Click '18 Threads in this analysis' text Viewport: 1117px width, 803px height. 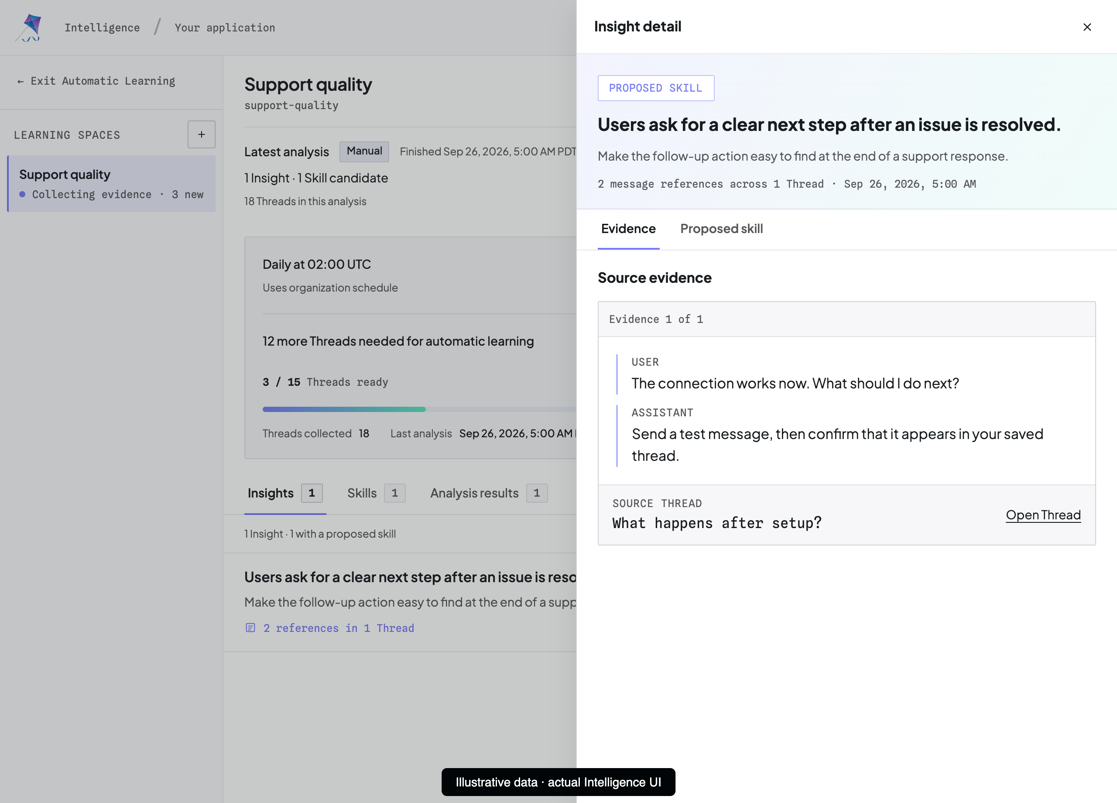[305, 202]
